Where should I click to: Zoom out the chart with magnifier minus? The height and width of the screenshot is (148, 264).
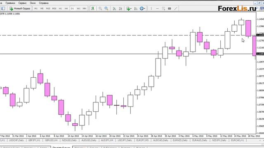[106, 8]
